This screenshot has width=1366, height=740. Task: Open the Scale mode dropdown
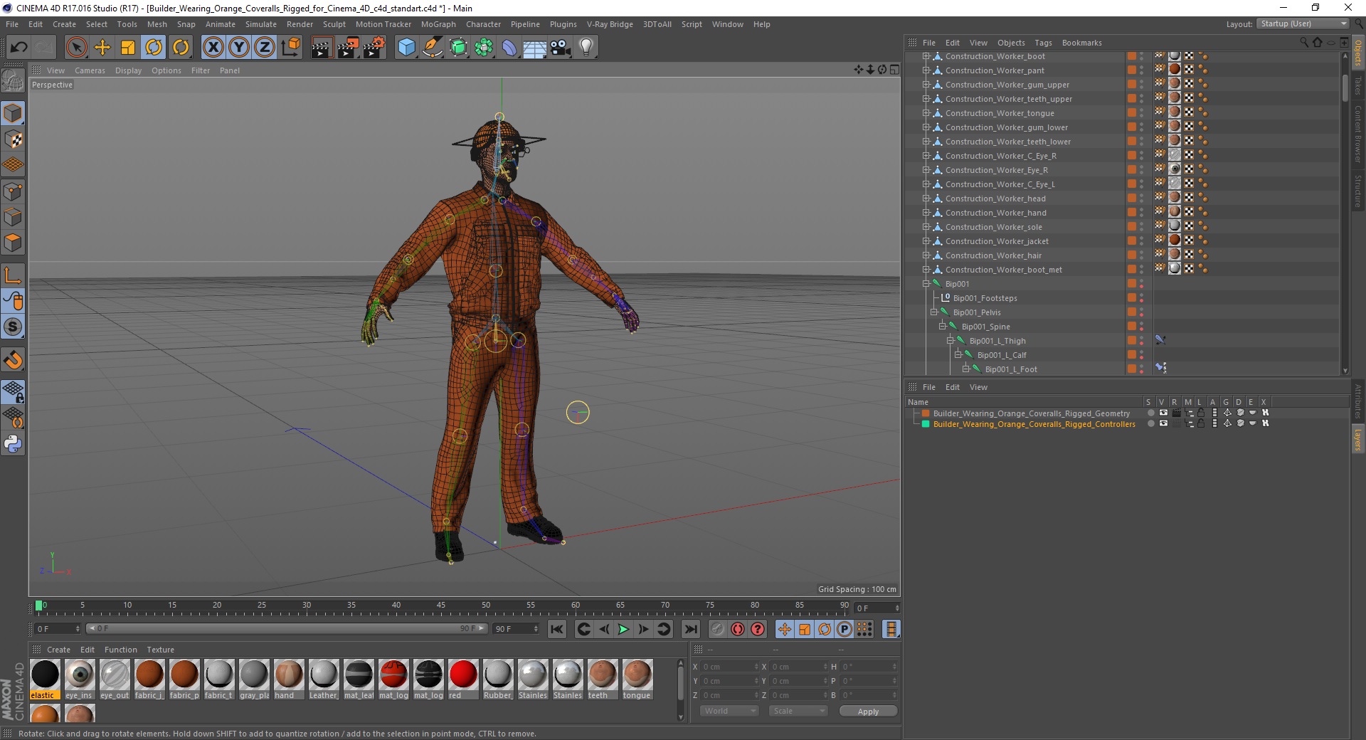pos(798,711)
